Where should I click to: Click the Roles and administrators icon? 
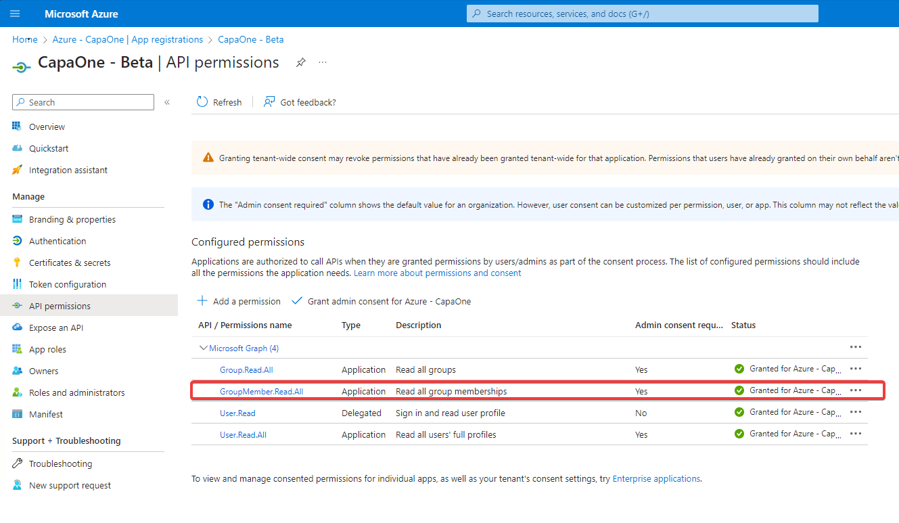click(17, 392)
